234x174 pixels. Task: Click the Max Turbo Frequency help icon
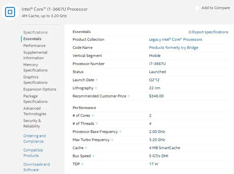(x=112, y=140)
